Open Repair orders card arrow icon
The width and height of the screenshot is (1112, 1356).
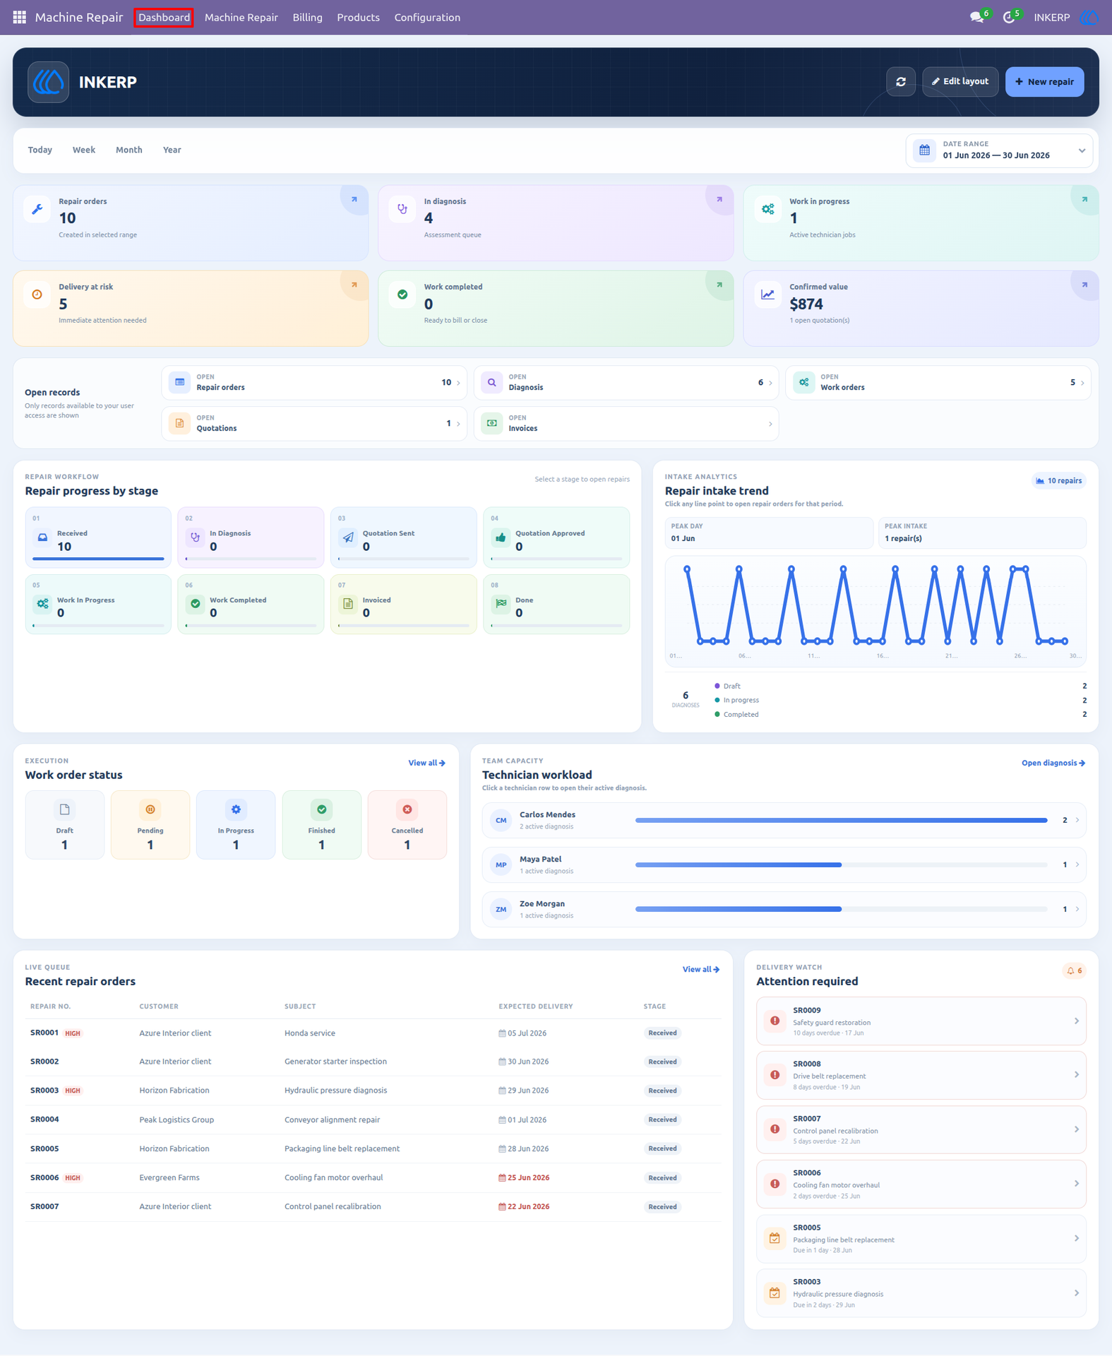[354, 199]
